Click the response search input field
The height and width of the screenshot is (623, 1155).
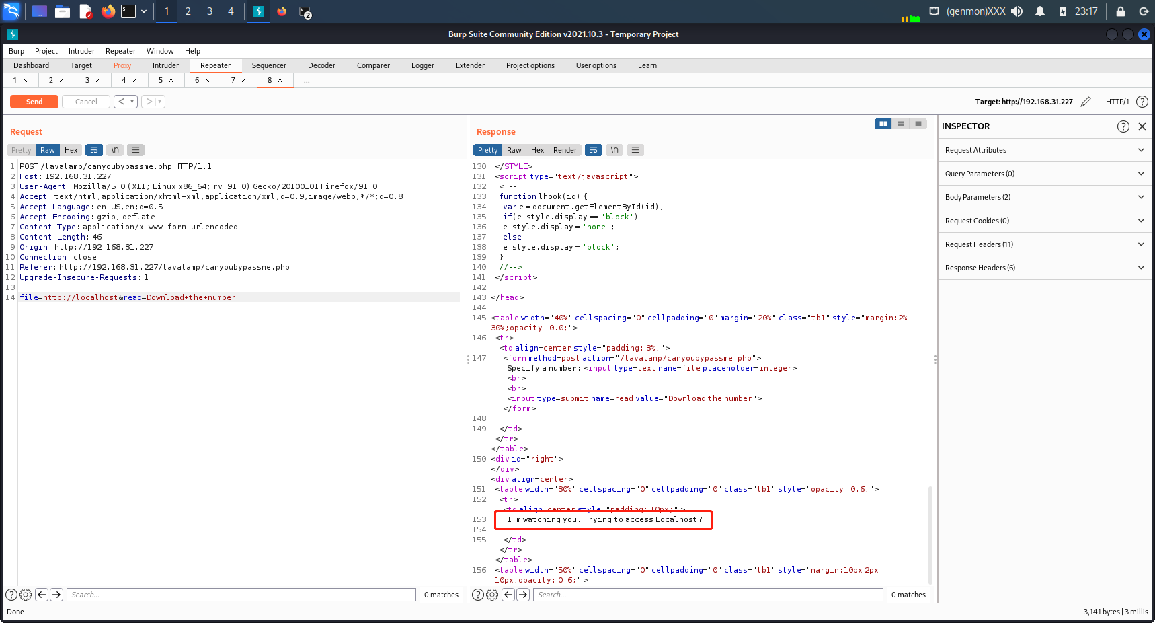click(708, 595)
